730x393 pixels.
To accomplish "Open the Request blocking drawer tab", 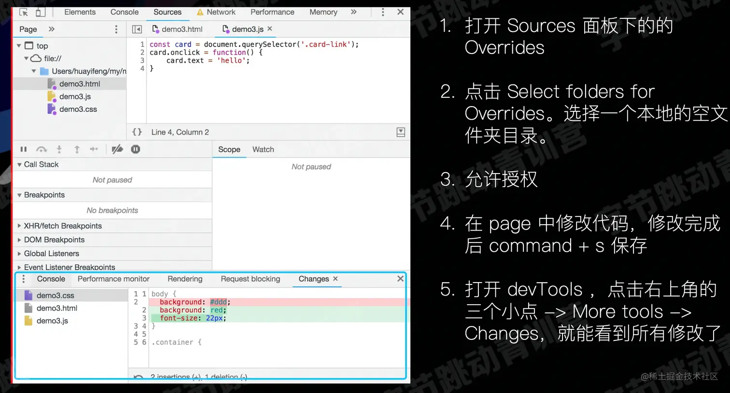I will pyautogui.click(x=250, y=279).
